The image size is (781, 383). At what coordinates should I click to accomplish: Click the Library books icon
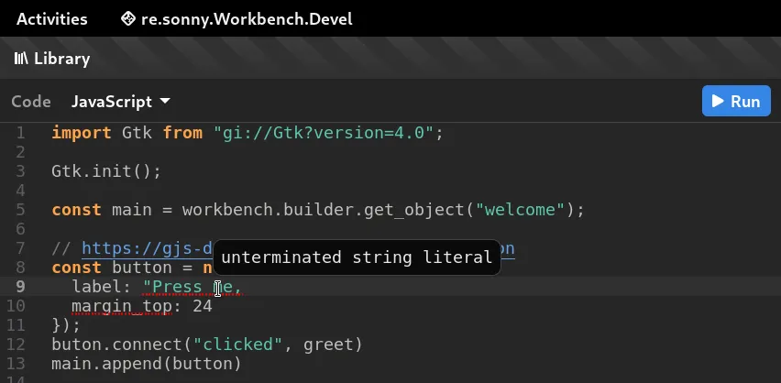(x=22, y=60)
